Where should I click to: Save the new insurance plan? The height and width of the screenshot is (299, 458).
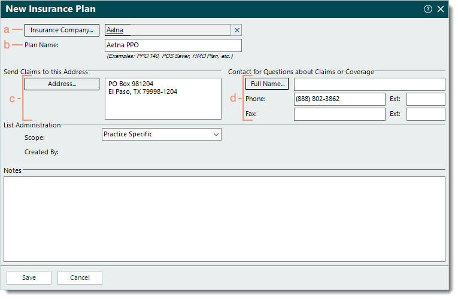(x=29, y=277)
